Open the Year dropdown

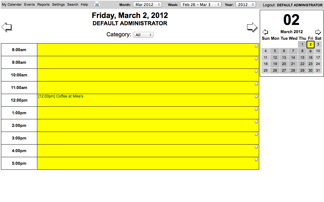coord(245,5)
